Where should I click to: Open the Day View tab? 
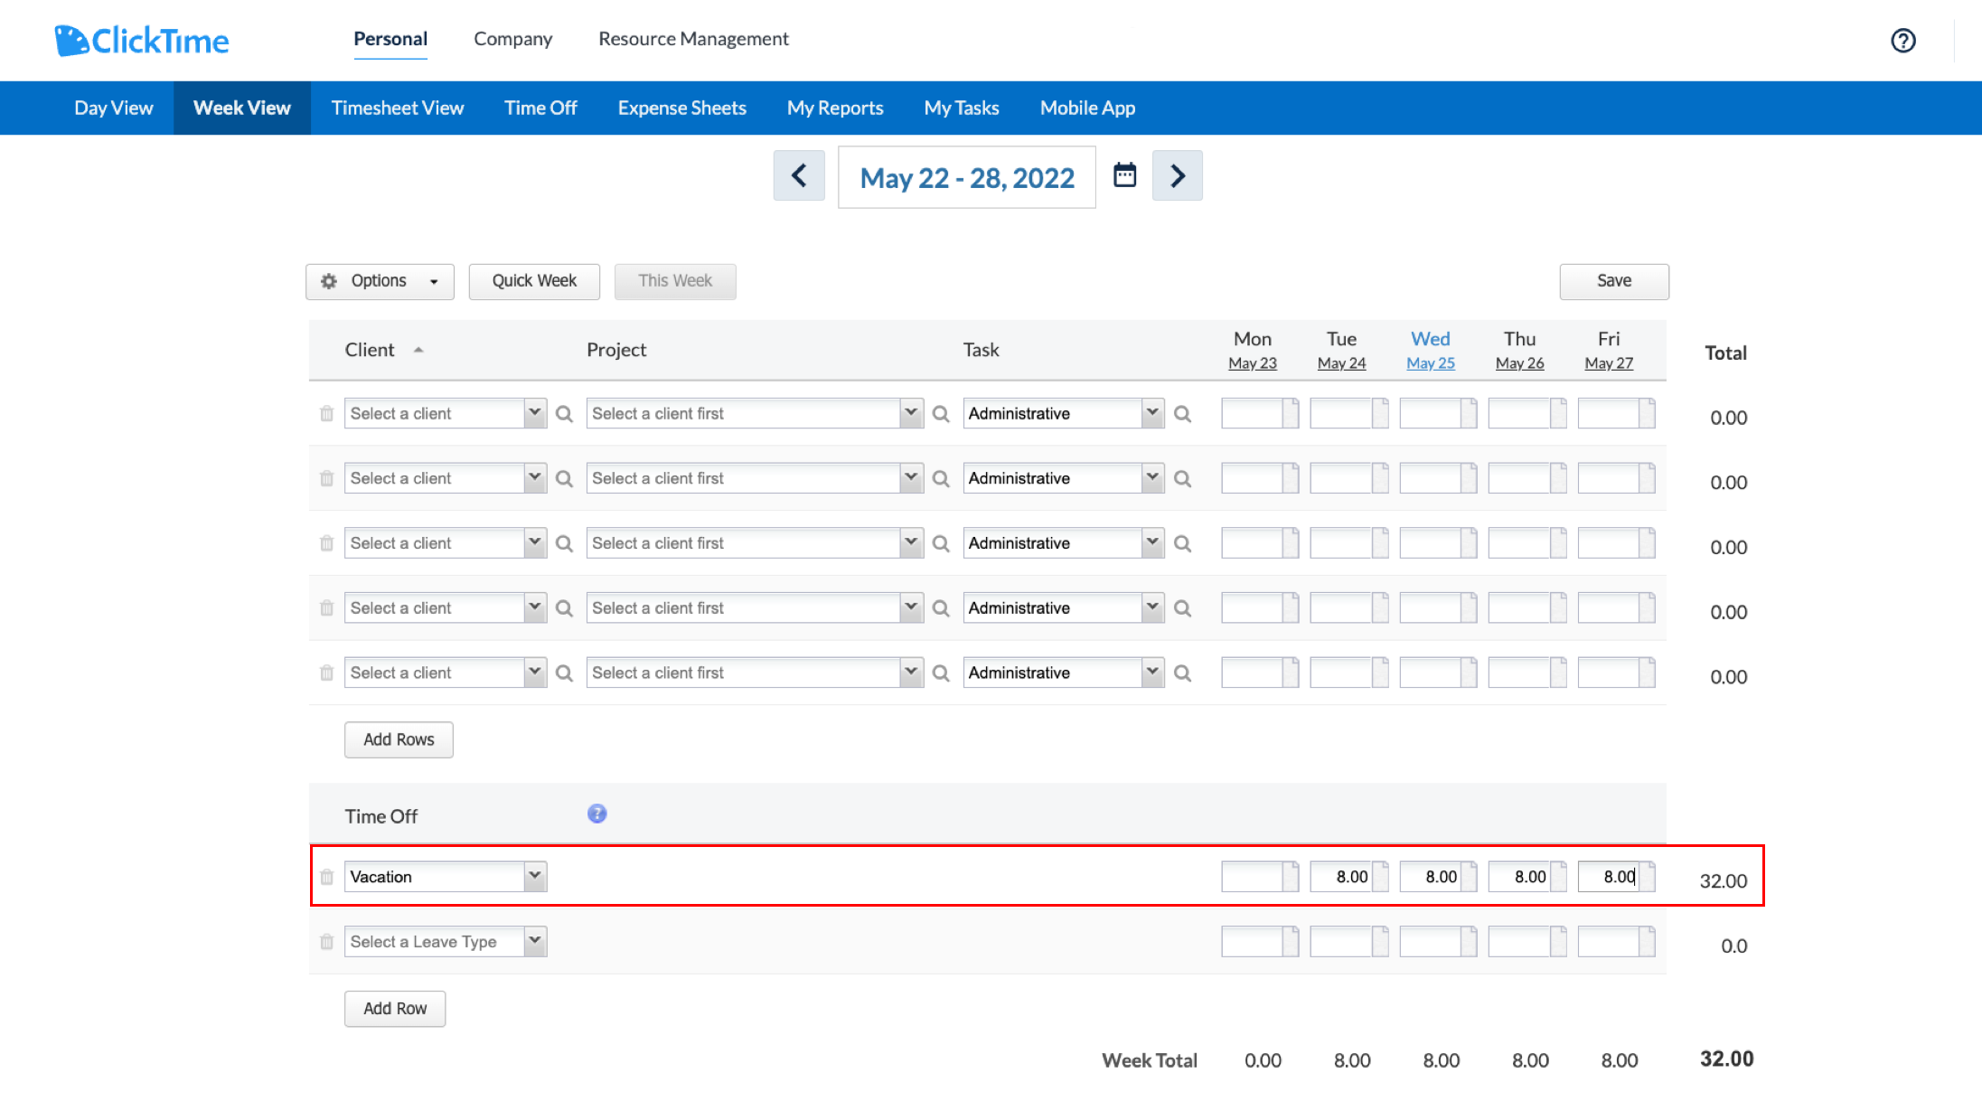(x=114, y=108)
